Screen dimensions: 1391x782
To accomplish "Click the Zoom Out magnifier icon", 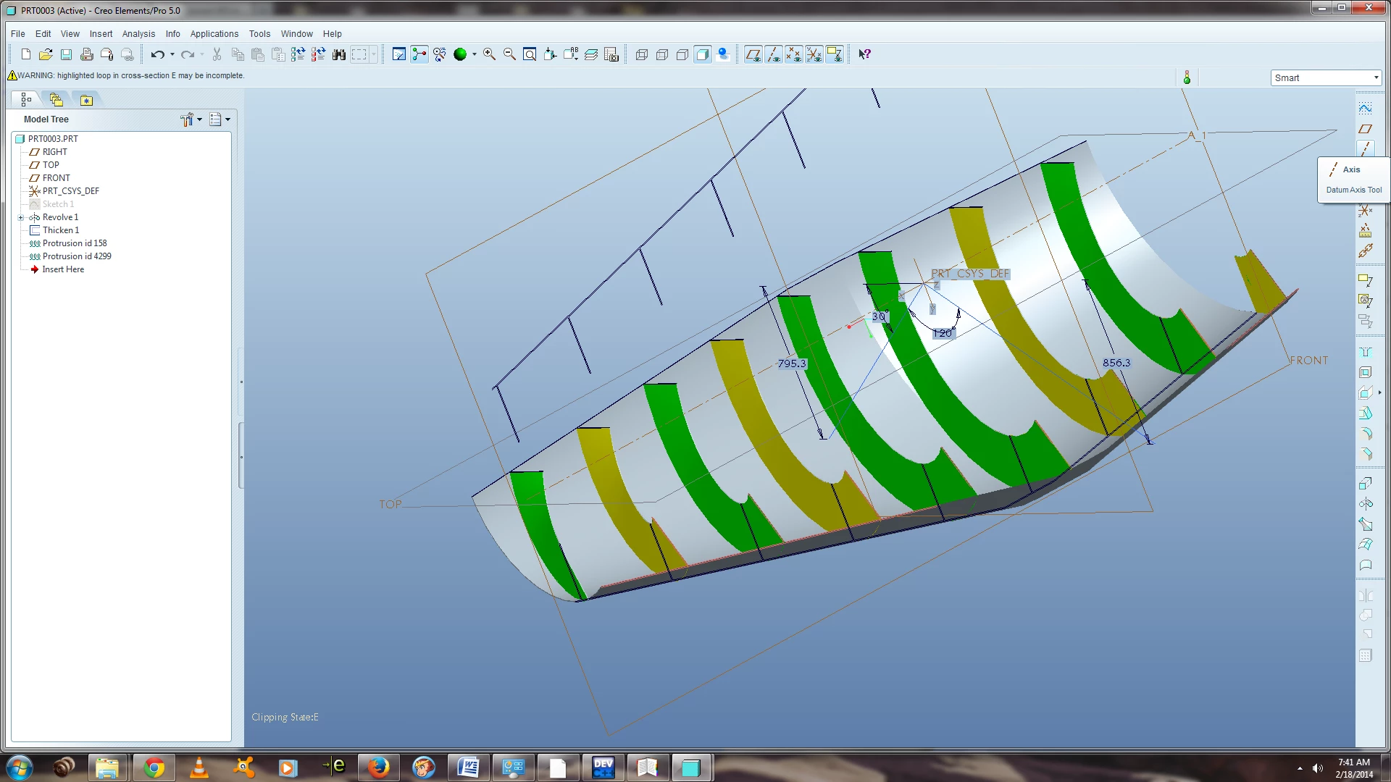I will click(x=509, y=54).
